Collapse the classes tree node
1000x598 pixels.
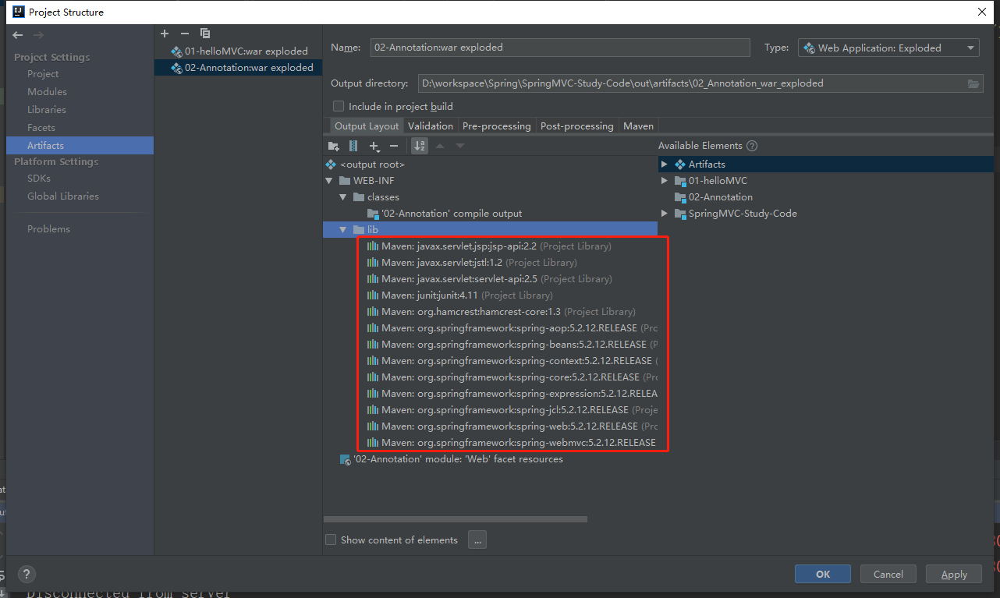344,197
